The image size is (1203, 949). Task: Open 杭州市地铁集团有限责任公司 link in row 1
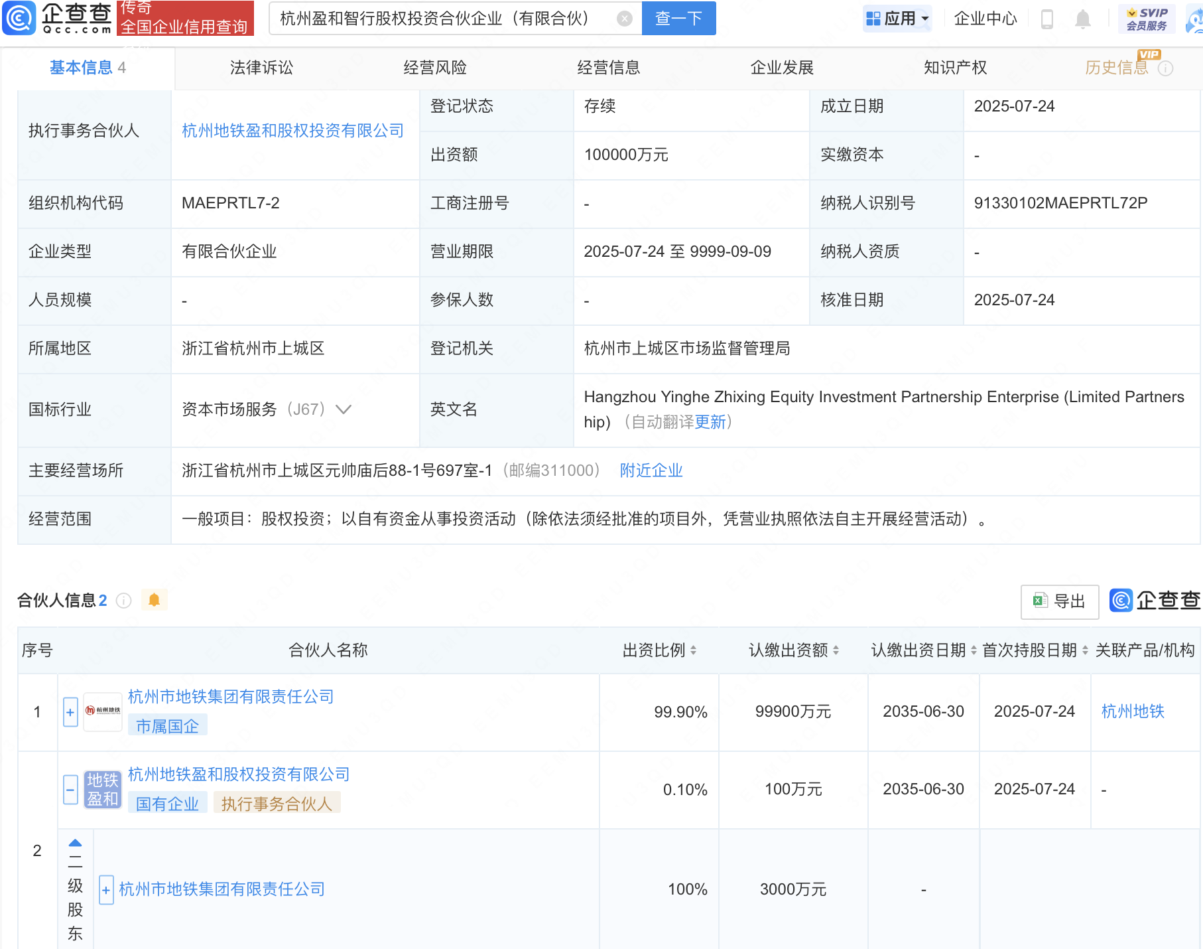tap(231, 697)
